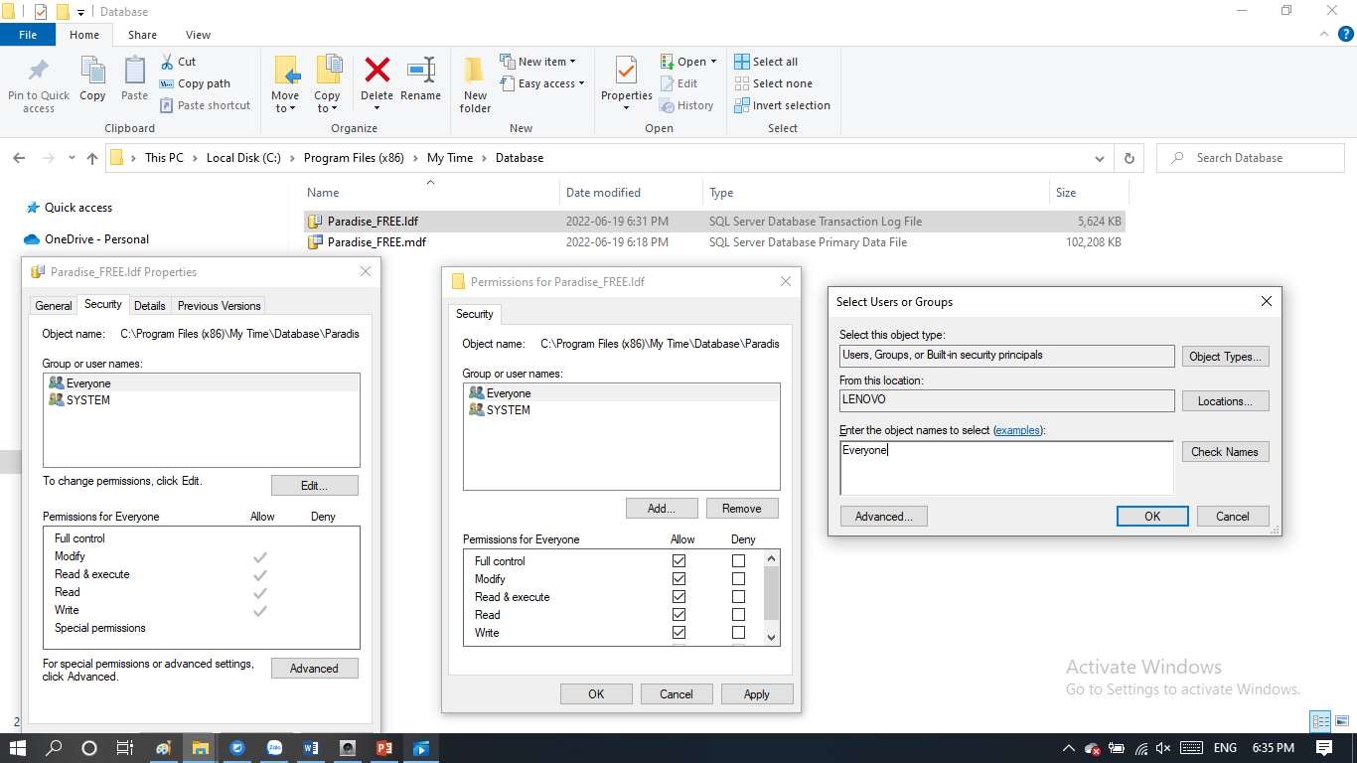Open PowerPoint from the taskbar
This screenshot has width=1357, height=763.
coord(384,748)
